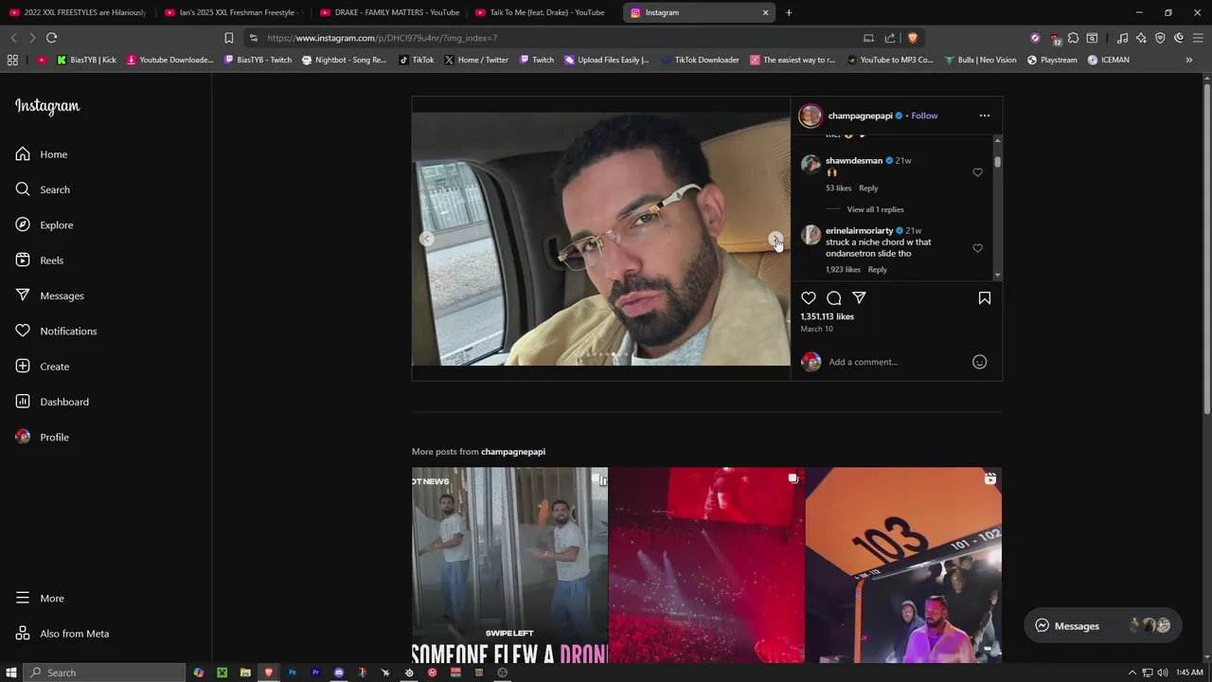The height and width of the screenshot is (682, 1212).
Task: Open champagnepapi profile from post header
Action: coord(860,116)
